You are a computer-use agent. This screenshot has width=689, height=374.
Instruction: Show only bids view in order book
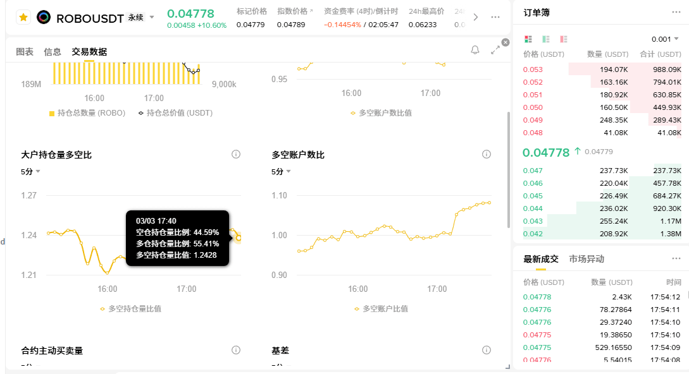click(546, 39)
